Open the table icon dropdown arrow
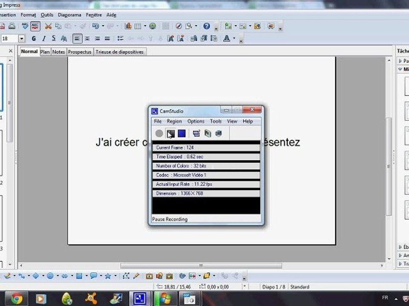This screenshot has width=409, height=306. click(x=145, y=26)
